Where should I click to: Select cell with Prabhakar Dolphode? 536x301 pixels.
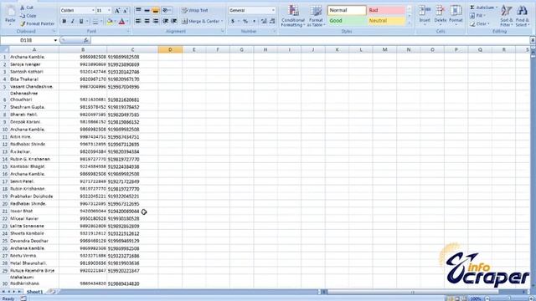[34, 196]
